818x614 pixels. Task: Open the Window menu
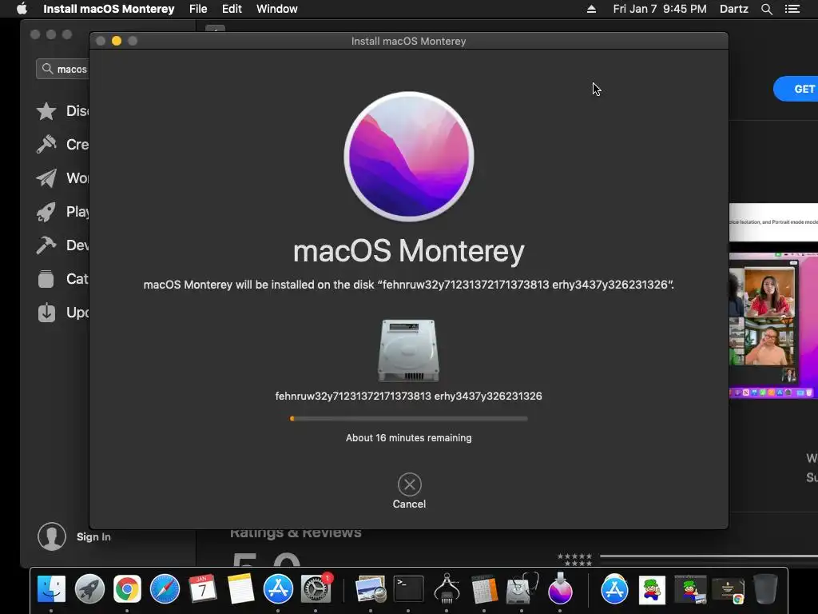click(x=277, y=9)
